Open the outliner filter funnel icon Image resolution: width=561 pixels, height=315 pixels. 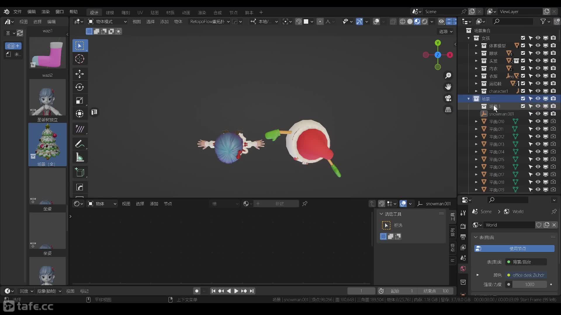point(543,22)
